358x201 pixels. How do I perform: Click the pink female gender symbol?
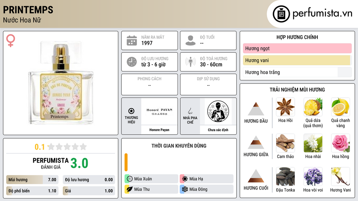click(x=10, y=40)
